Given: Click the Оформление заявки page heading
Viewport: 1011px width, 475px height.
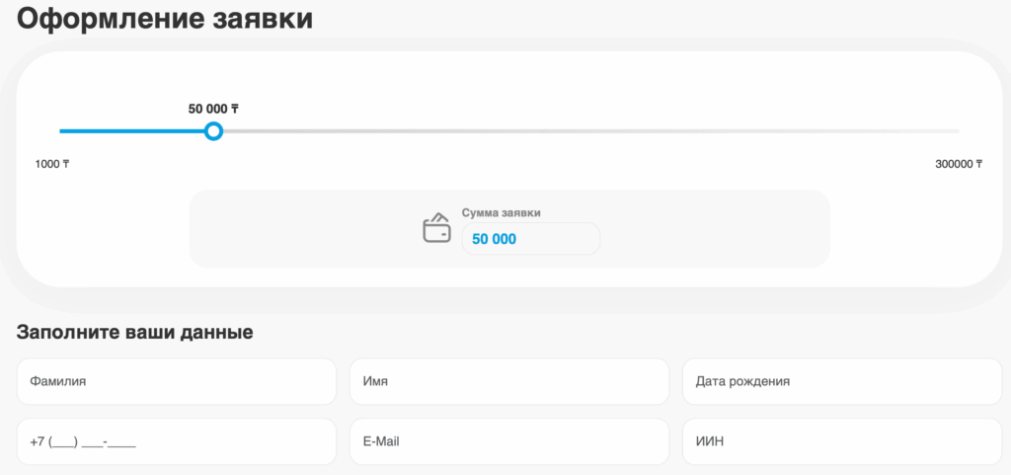Looking at the screenshot, I should [165, 19].
